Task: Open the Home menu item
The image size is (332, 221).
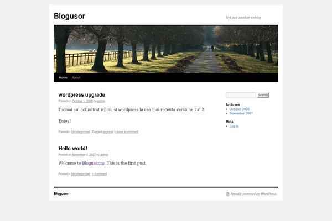Action: coord(63,77)
